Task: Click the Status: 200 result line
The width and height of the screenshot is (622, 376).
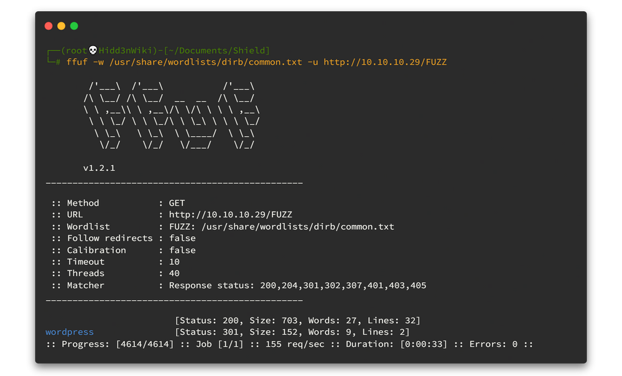Action: pyautogui.click(x=297, y=321)
